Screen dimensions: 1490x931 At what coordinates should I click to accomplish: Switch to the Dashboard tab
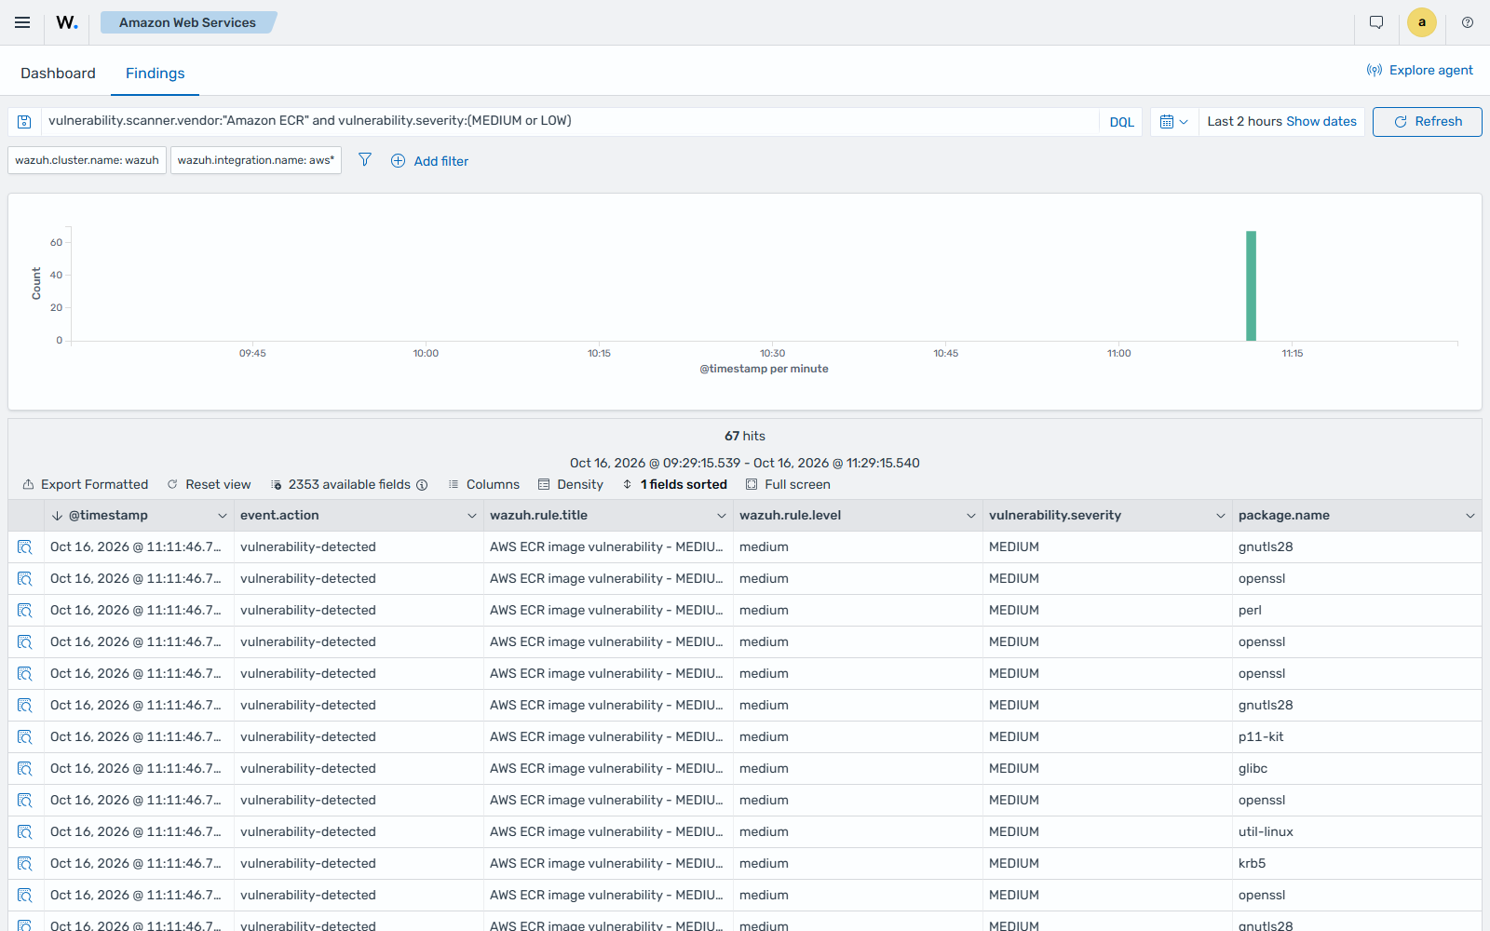[58, 74]
